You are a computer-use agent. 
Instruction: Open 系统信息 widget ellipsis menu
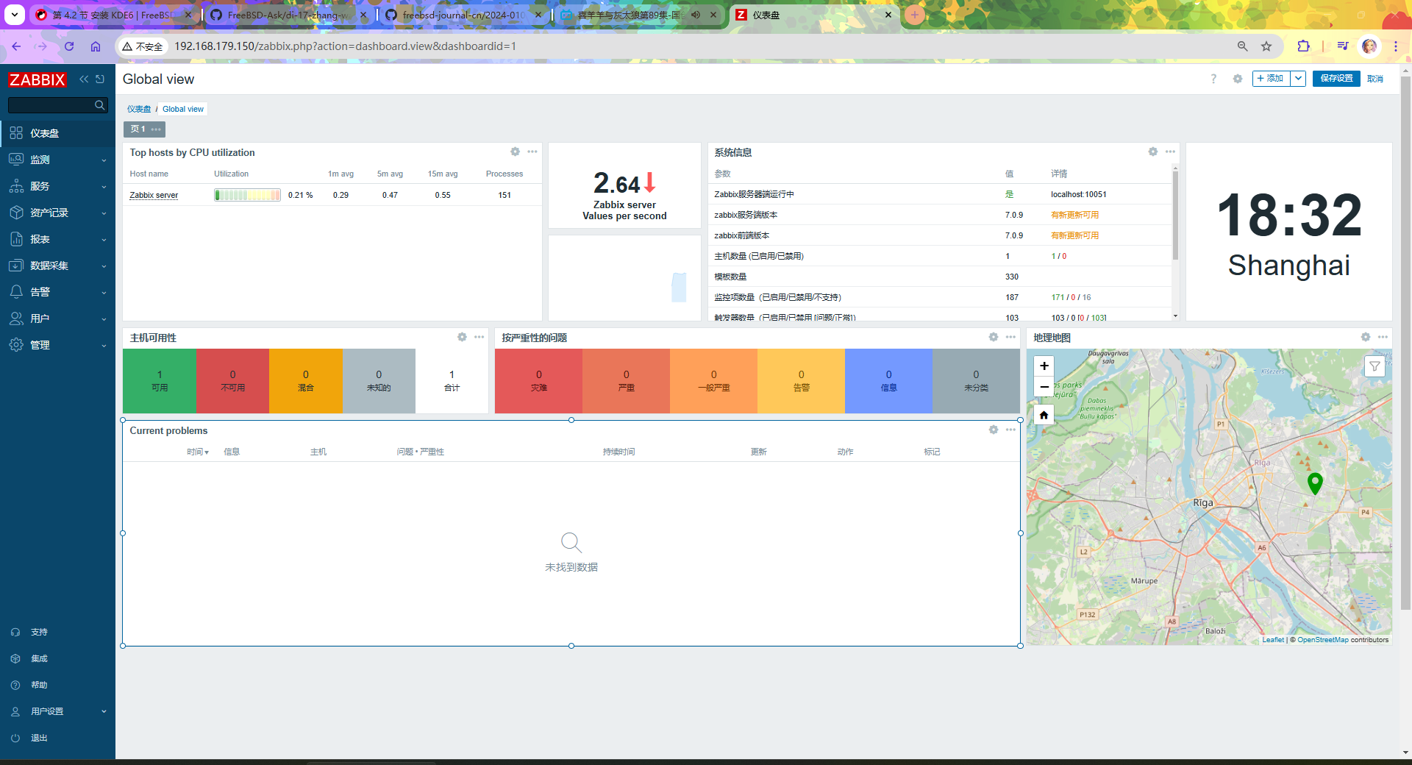click(1170, 152)
